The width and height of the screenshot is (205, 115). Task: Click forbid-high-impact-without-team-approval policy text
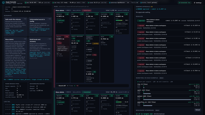63,48
